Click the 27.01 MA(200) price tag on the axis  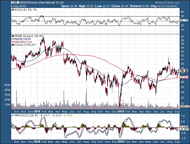click(x=184, y=77)
